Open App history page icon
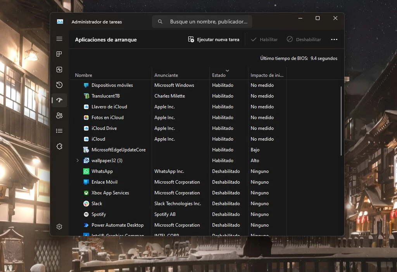Viewport: 397px width, 272px height. tap(59, 85)
